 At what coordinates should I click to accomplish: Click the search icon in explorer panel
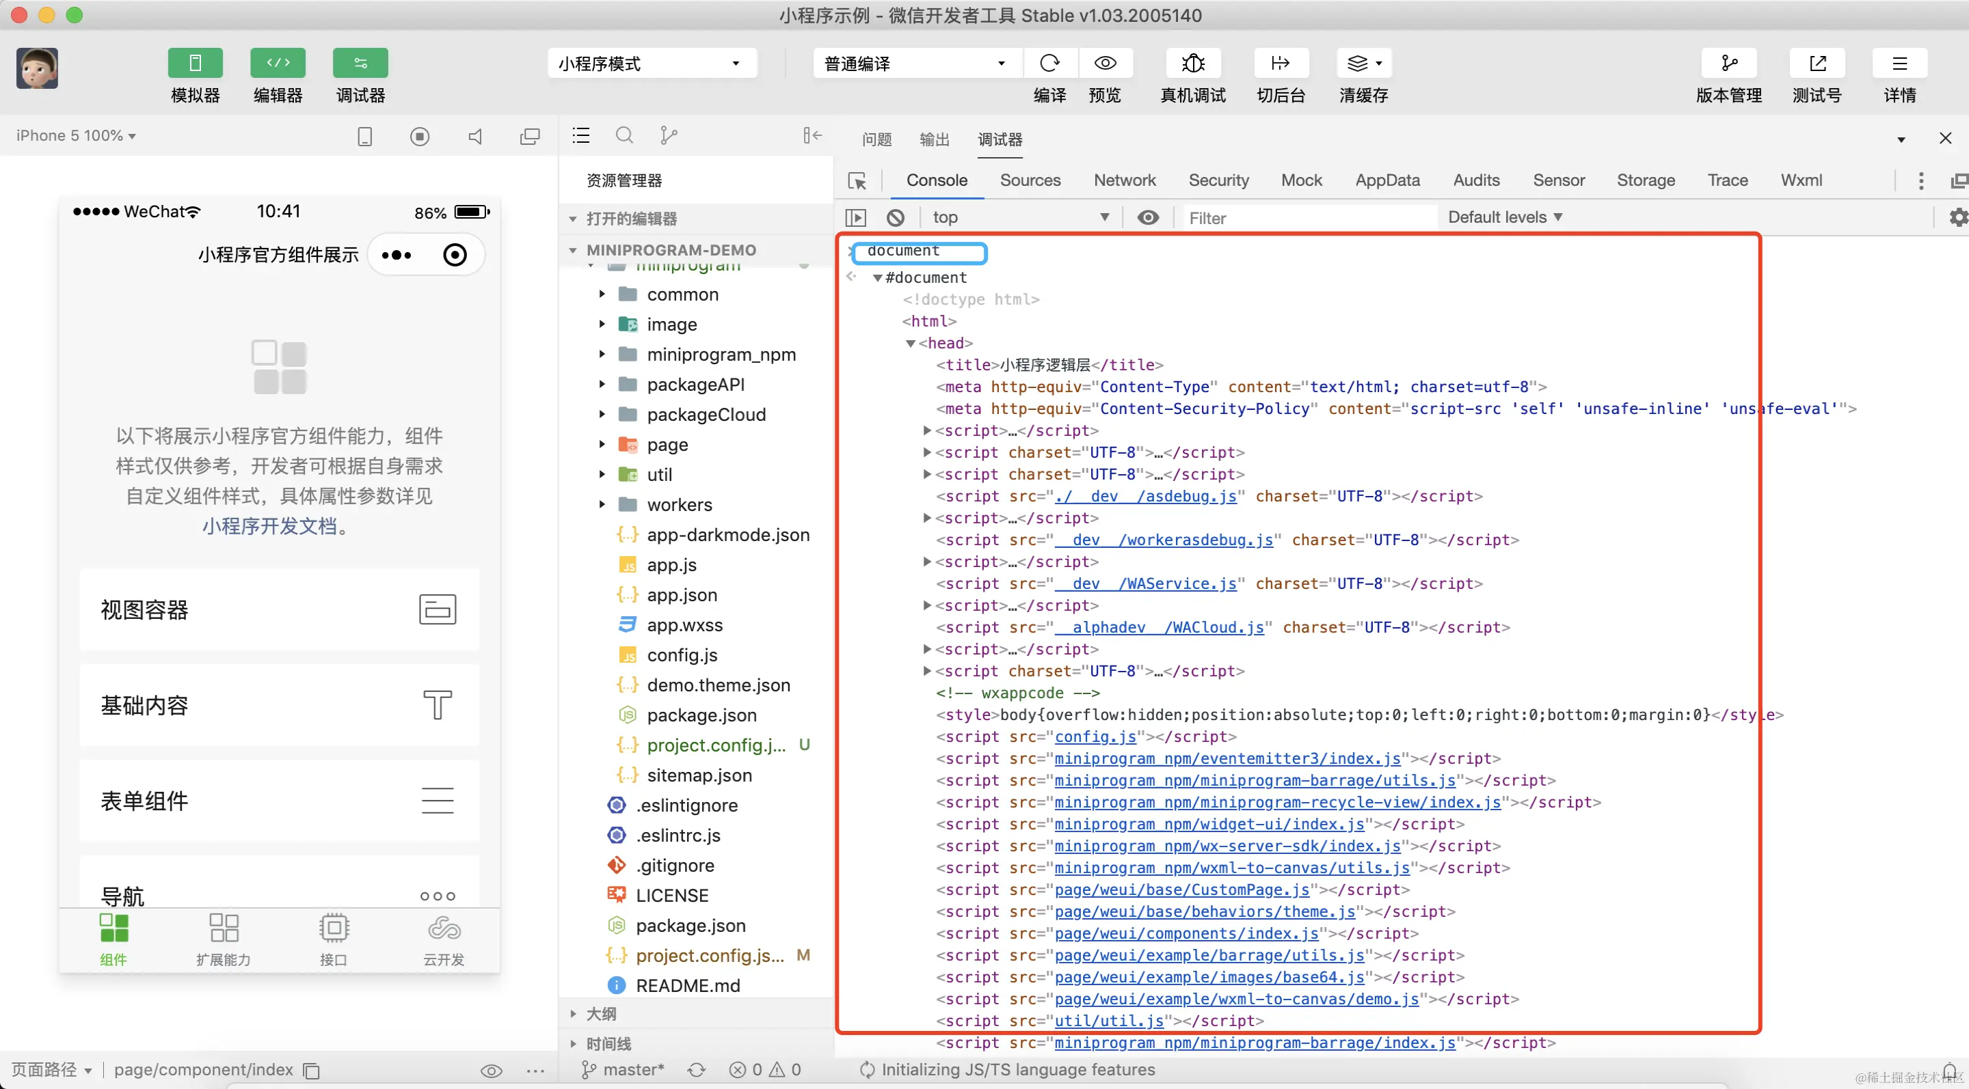pos(624,136)
